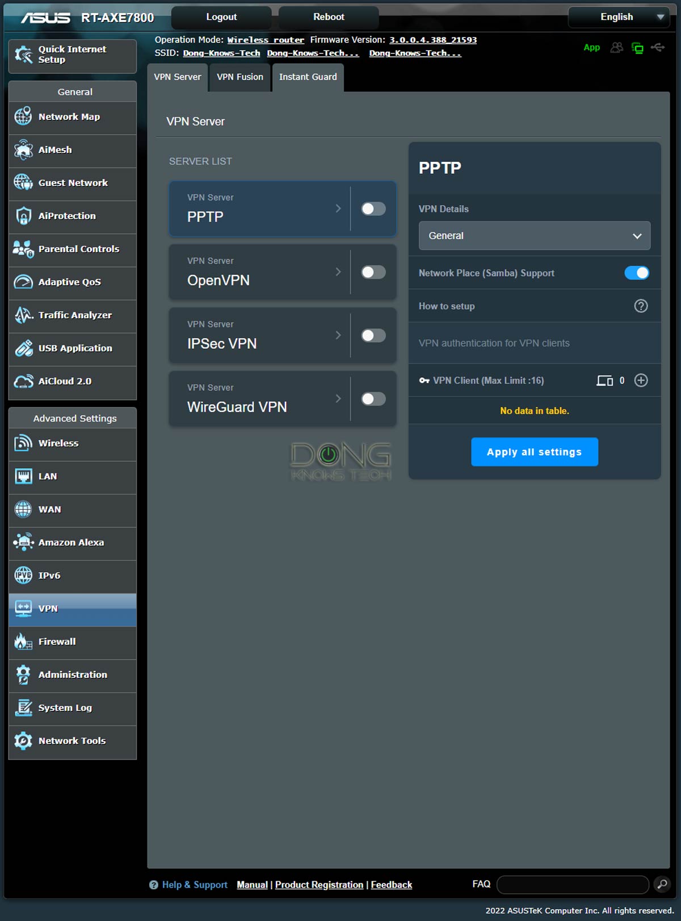Click the Administration gear-person icon
The height and width of the screenshot is (921, 681).
tap(23, 674)
